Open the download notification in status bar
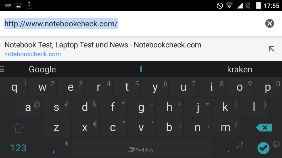The height and width of the screenshot is (158, 282). point(29,5)
